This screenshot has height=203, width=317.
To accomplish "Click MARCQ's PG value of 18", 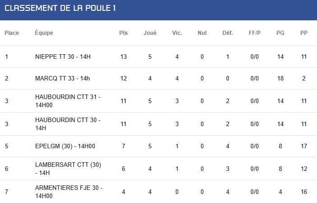I will point(280,78).
